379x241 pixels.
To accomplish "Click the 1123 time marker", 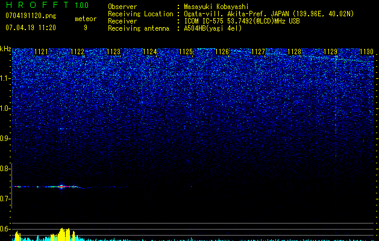I will point(114,52).
